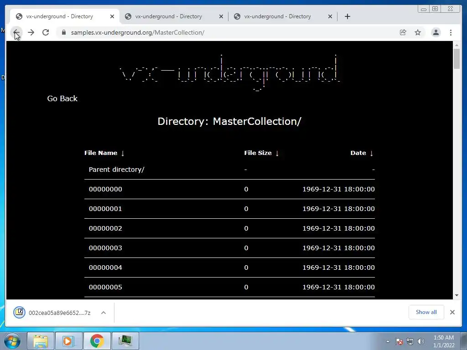
Task: Click the 7z file icon in the downloads bar
Action: point(19,312)
